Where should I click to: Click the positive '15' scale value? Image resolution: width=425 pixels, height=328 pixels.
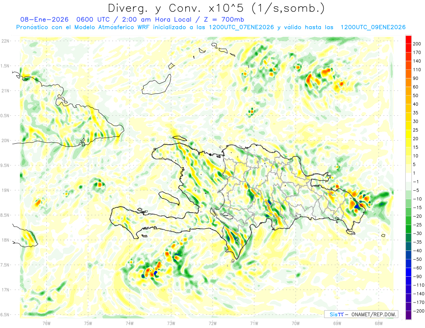[x=416, y=147]
